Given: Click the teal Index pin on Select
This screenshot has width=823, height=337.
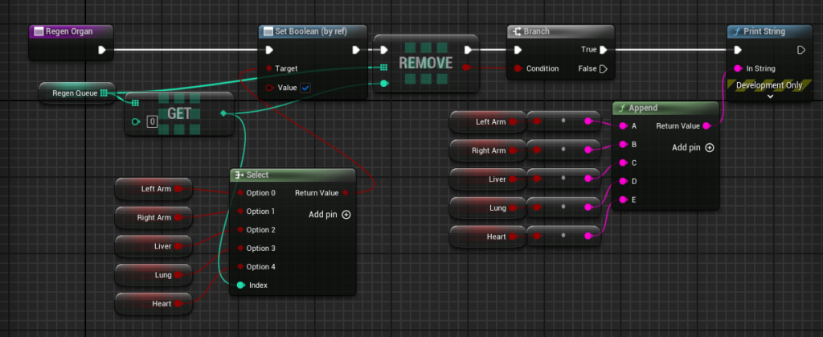Looking at the screenshot, I should 240,285.
